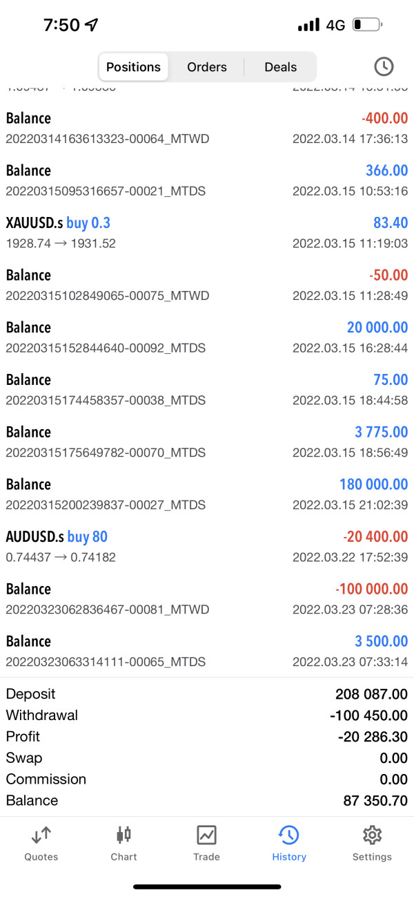Switch to the Positions segment

click(133, 67)
